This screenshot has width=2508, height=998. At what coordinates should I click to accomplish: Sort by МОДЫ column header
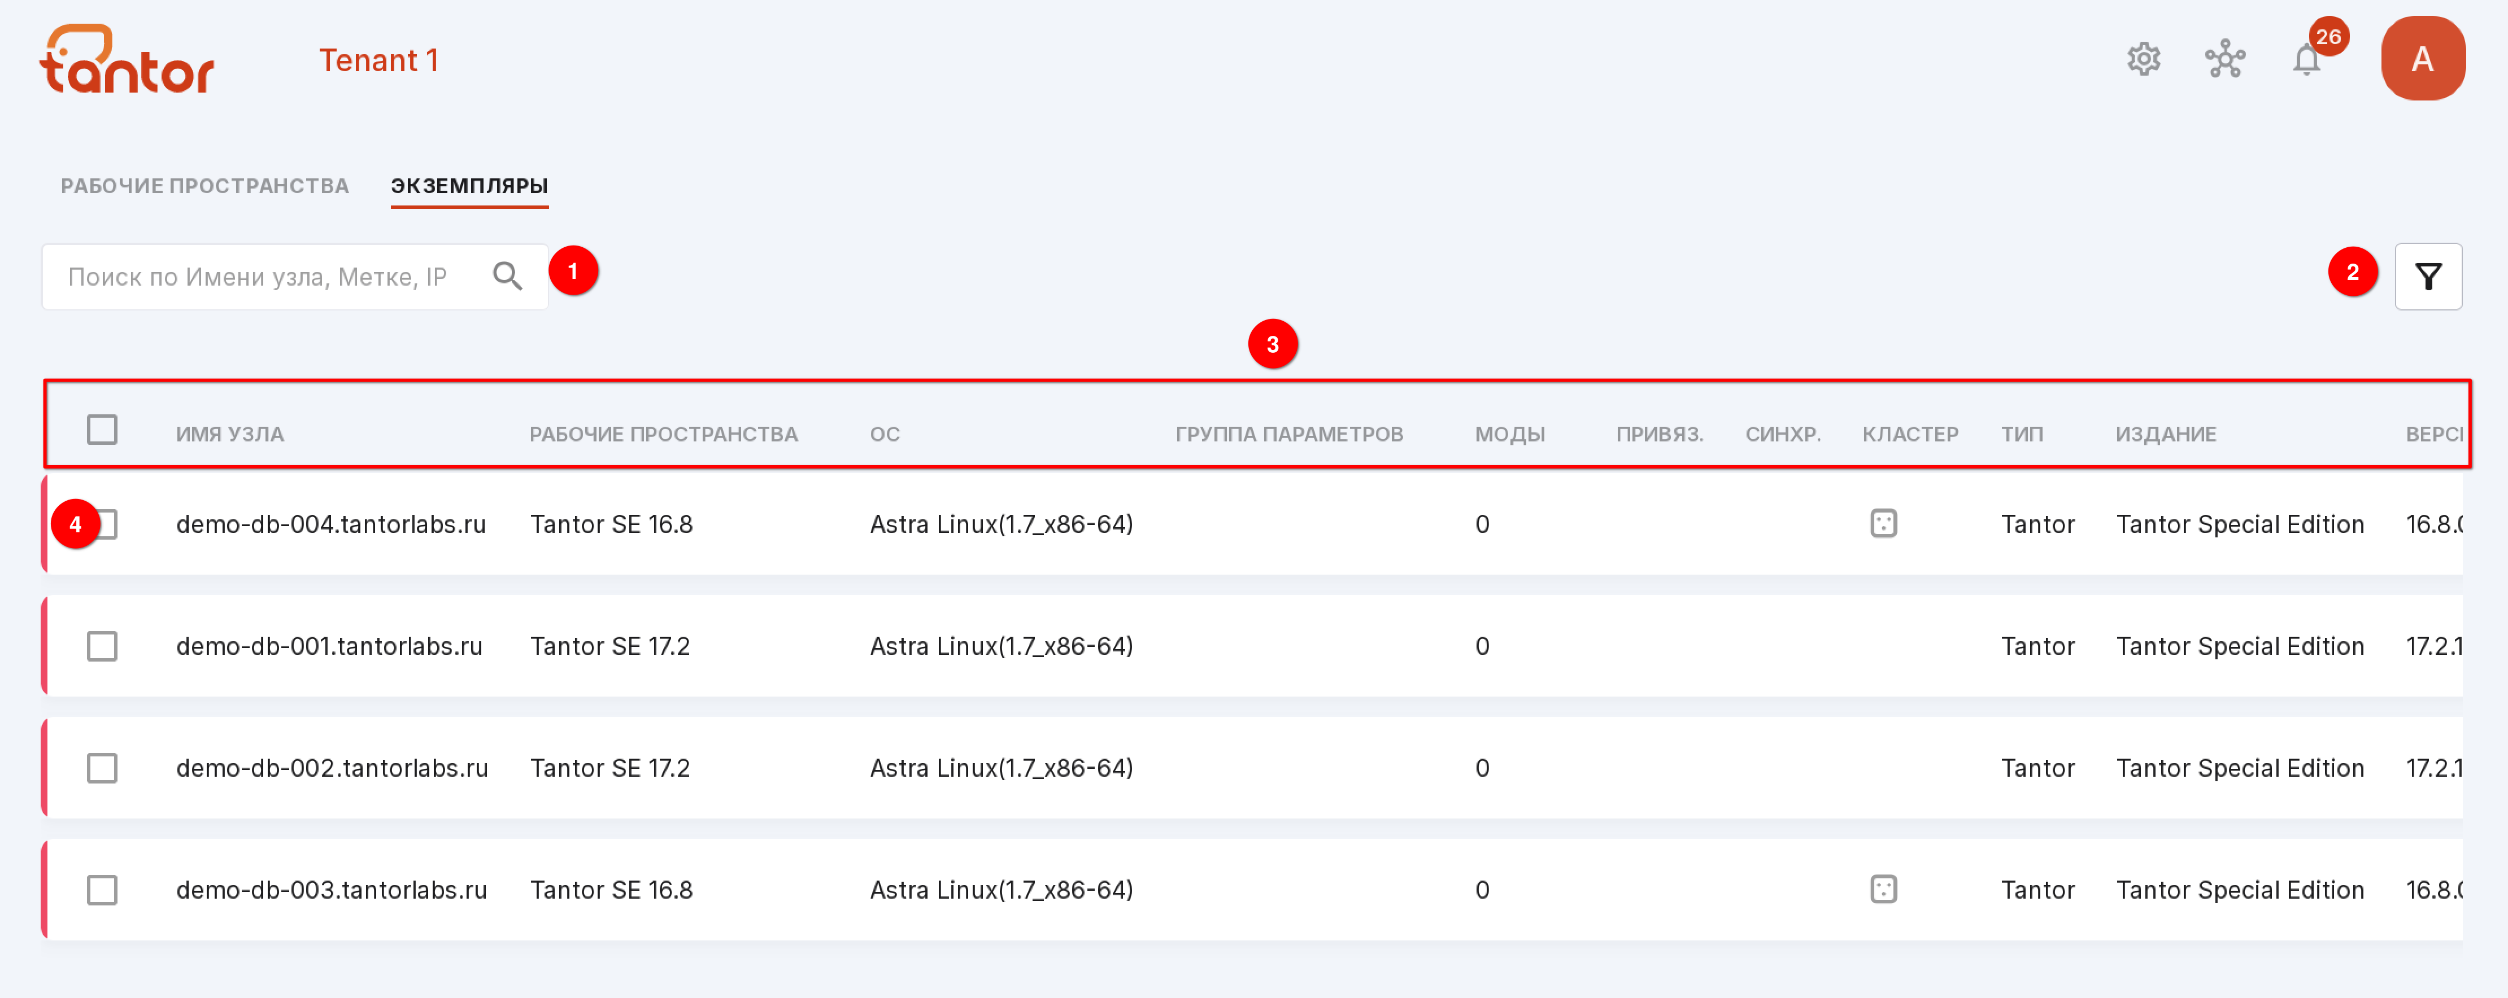point(1509,434)
